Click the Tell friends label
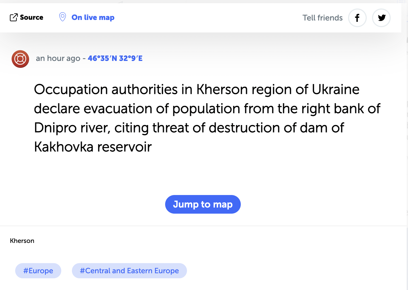 pyautogui.click(x=323, y=18)
